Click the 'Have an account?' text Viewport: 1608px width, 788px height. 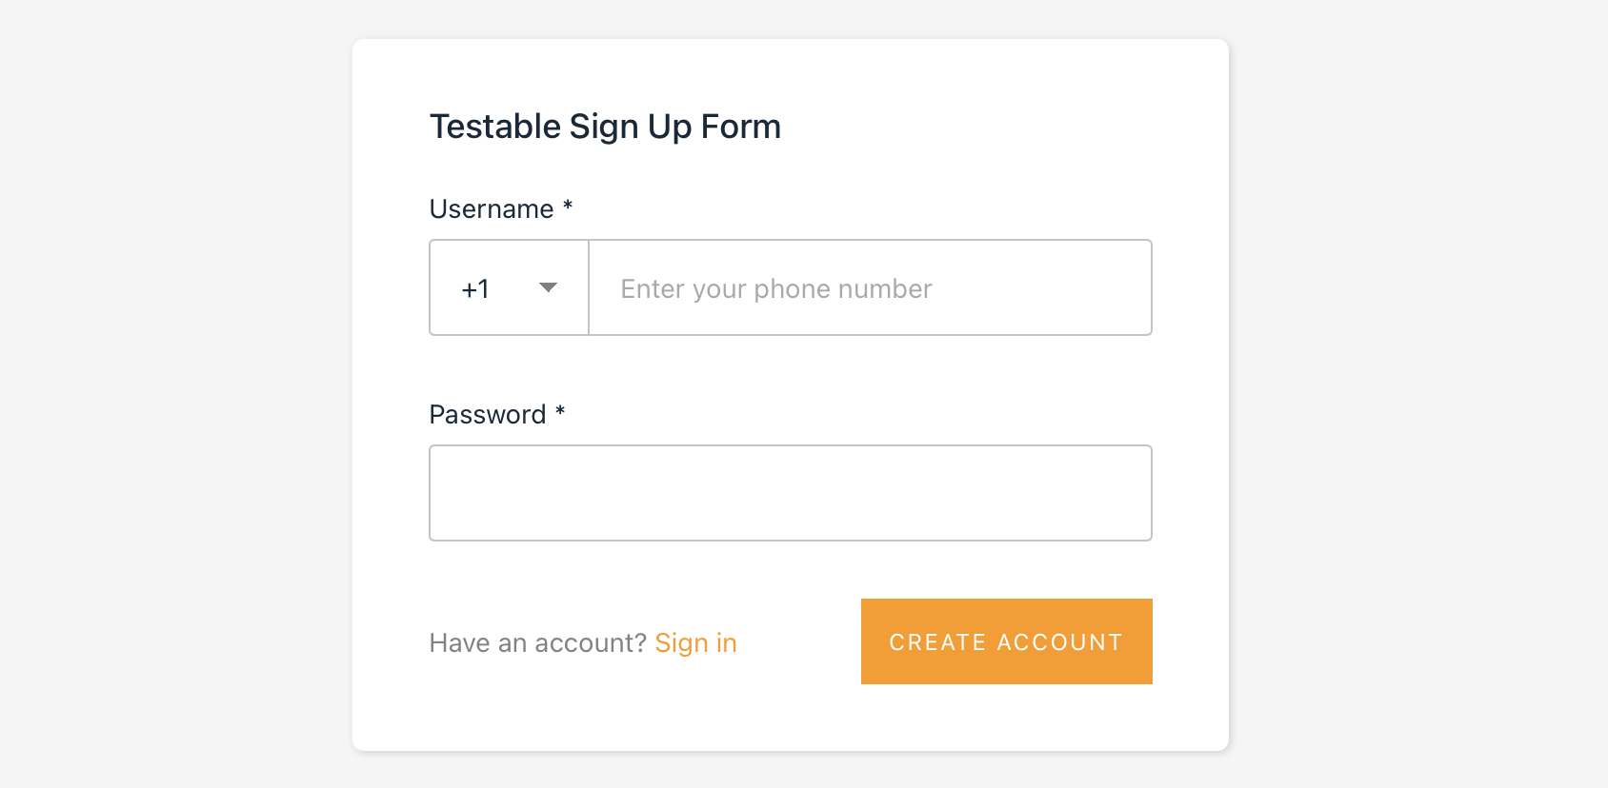pyautogui.click(x=537, y=643)
